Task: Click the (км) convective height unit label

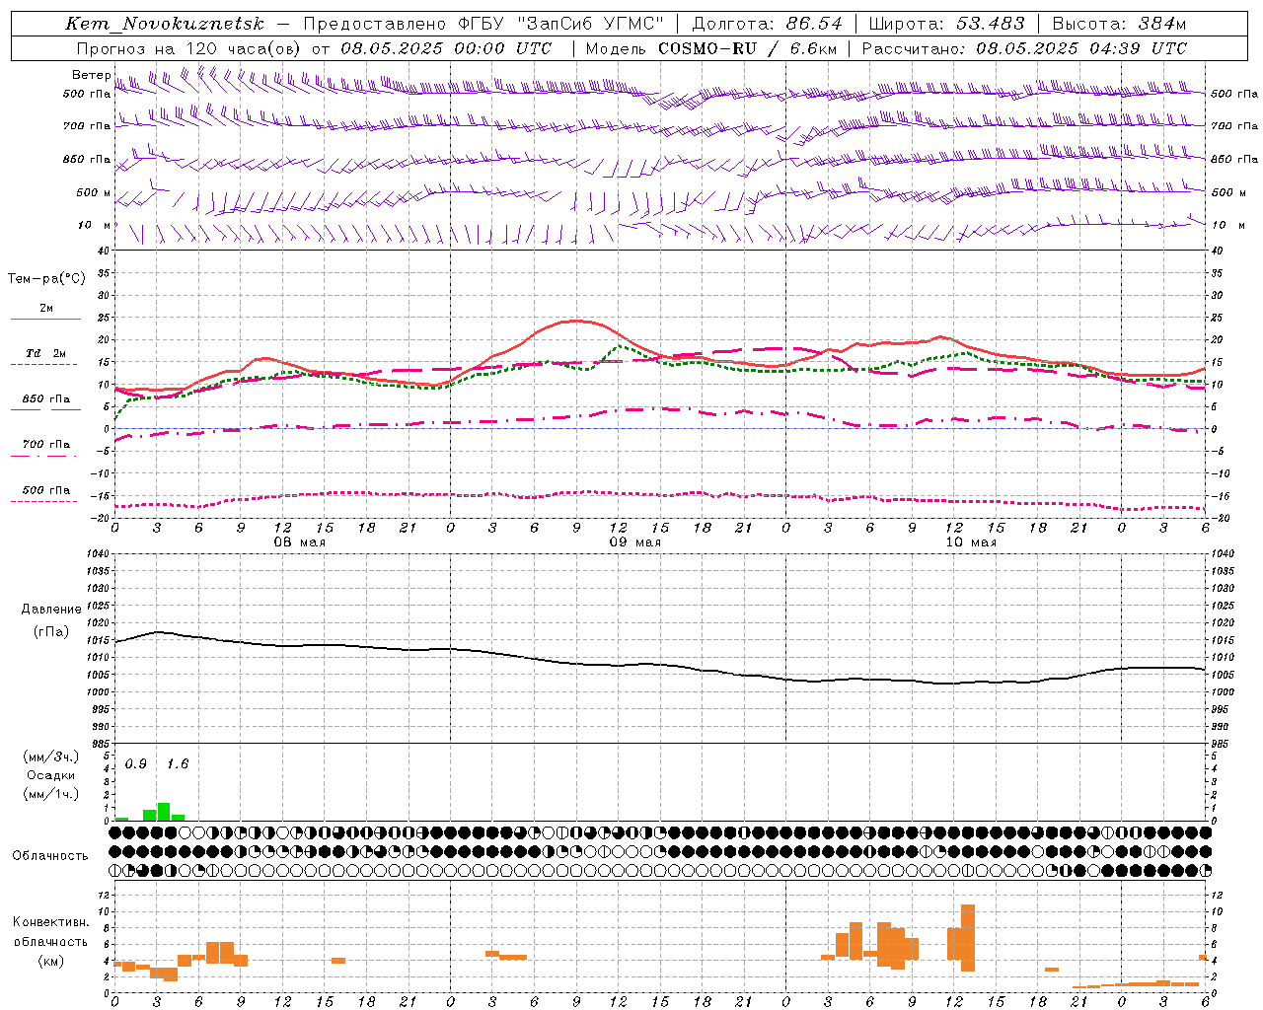Action: [x=51, y=961]
